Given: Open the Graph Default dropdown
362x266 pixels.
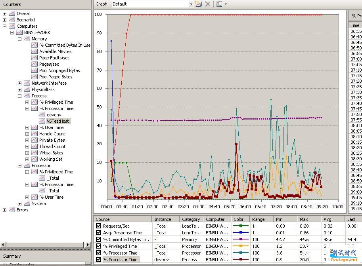Looking at the screenshot, I should 191,4.
